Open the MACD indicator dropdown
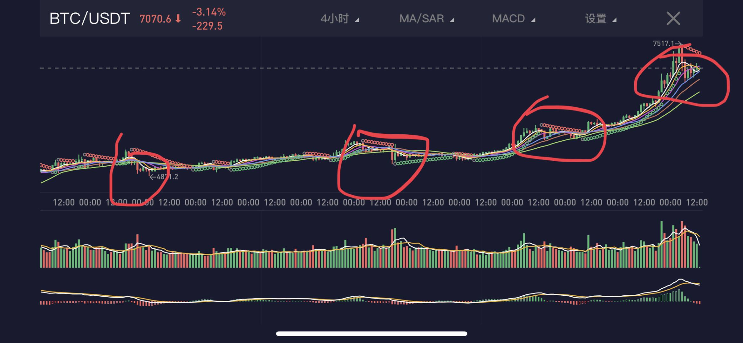This screenshot has height=343, width=743. pyautogui.click(x=514, y=19)
